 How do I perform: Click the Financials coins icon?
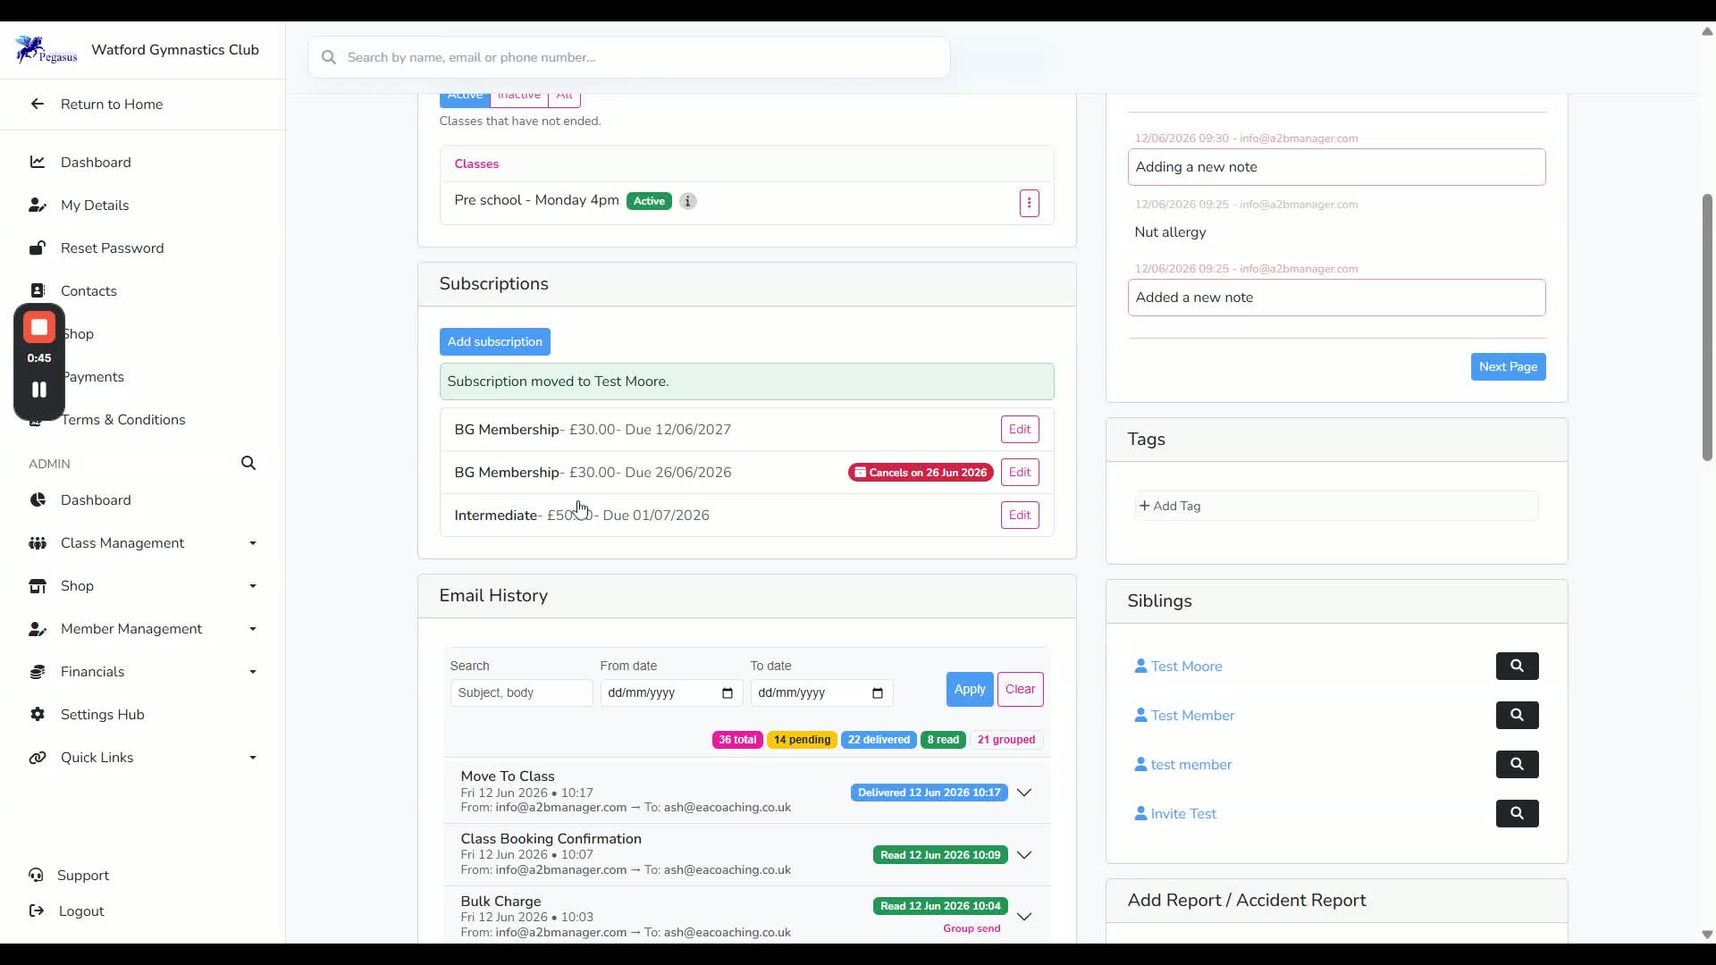pos(38,671)
